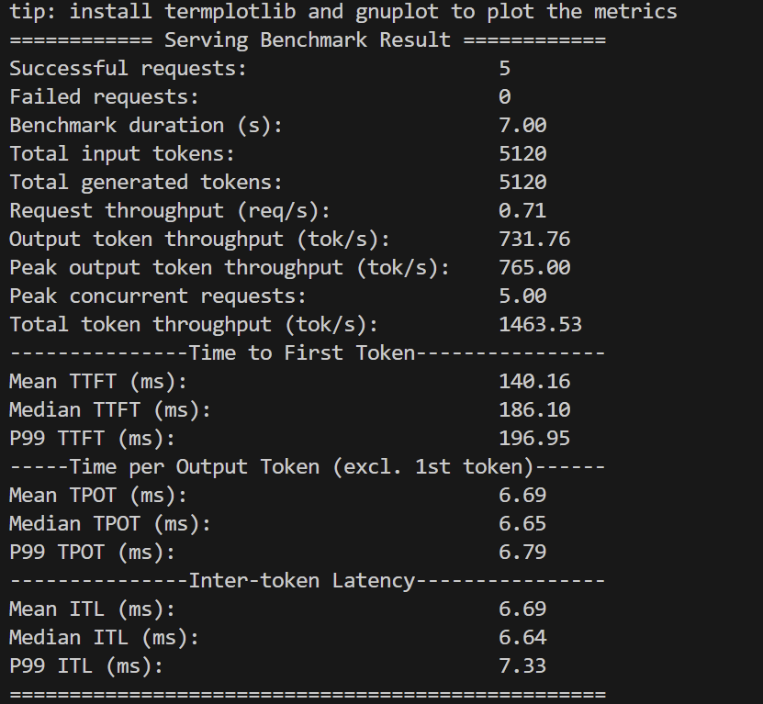Click the Mean TTFT value 140.16
Viewport: 763px width, 704px height.
click(534, 382)
